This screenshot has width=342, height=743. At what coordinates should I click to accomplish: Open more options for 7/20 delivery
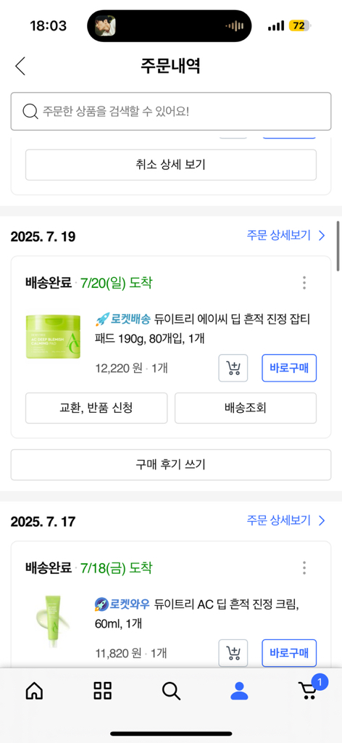[304, 283]
